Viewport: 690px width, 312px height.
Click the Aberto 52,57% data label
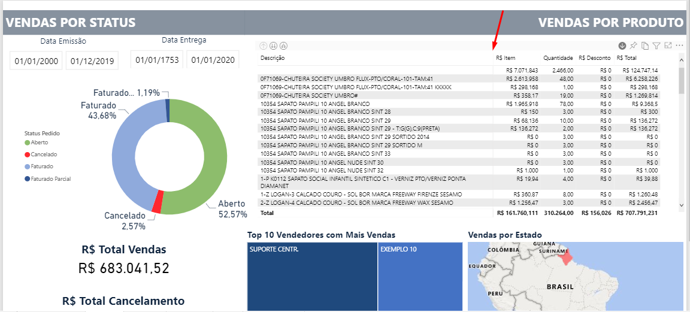coord(233,209)
